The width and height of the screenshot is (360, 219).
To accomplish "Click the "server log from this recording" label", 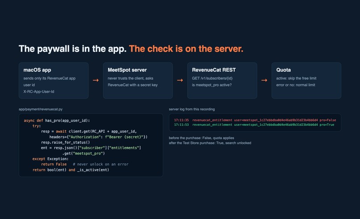I will point(192,109).
